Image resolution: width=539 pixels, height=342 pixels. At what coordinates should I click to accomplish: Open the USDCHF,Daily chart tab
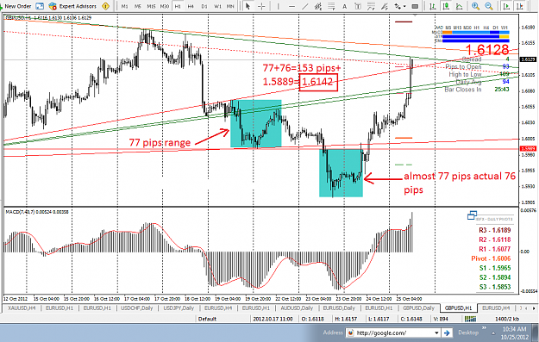pyautogui.click(x=136, y=308)
